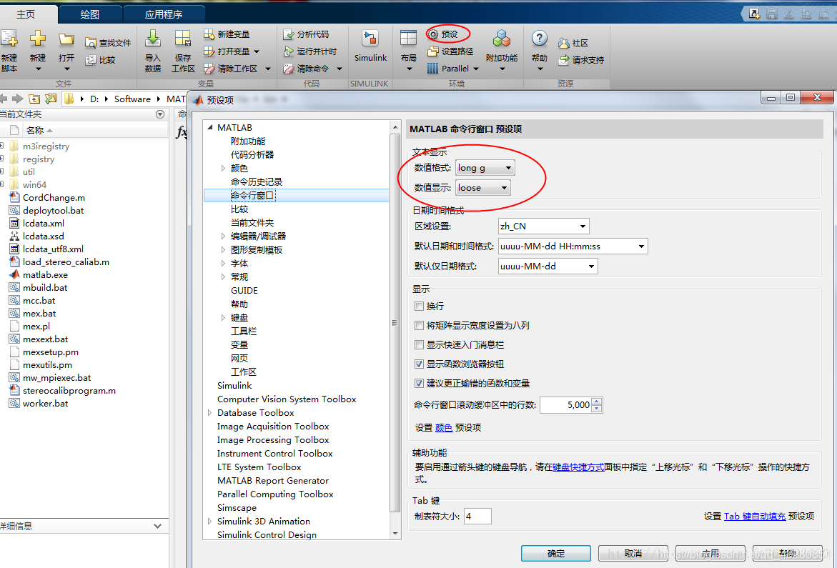Increase scroll buffer lines with the stepper's up arrow

pyautogui.click(x=598, y=402)
